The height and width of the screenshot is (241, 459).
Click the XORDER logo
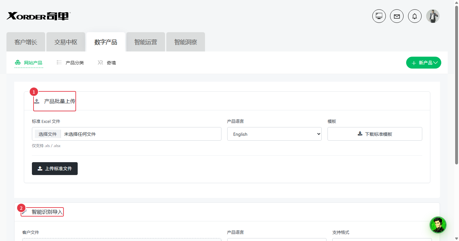pos(38,16)
